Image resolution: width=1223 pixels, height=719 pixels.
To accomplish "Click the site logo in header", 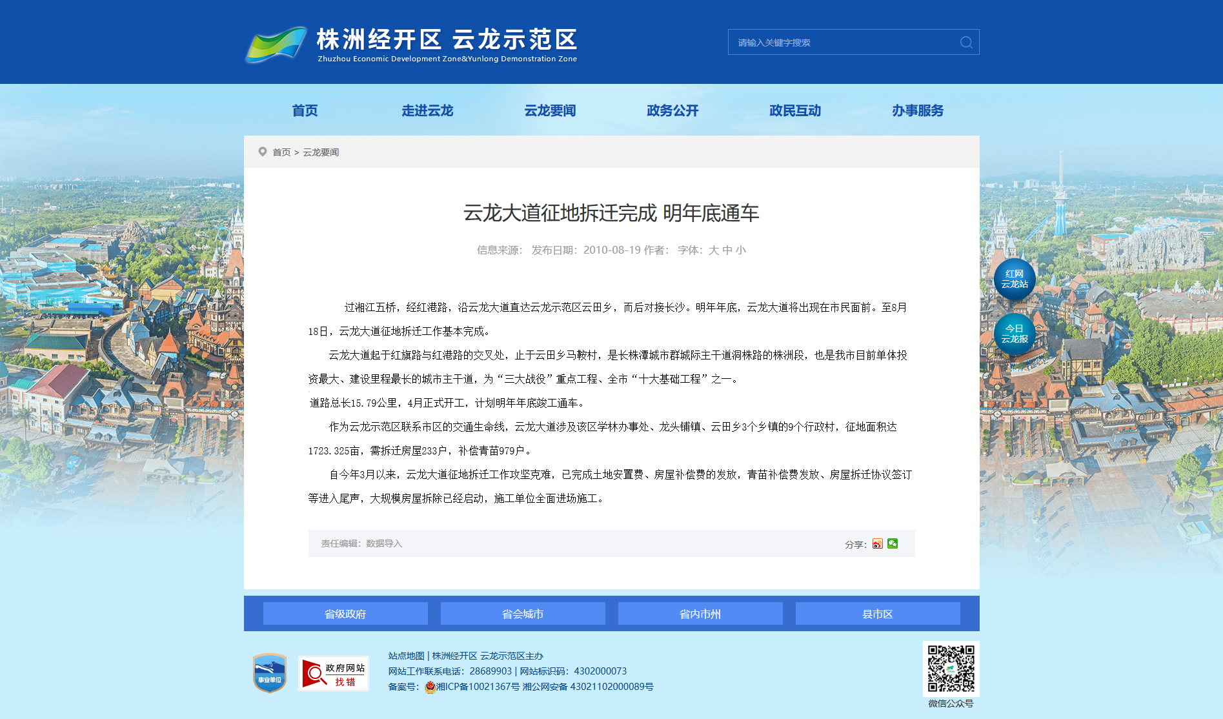I will 411,44.
